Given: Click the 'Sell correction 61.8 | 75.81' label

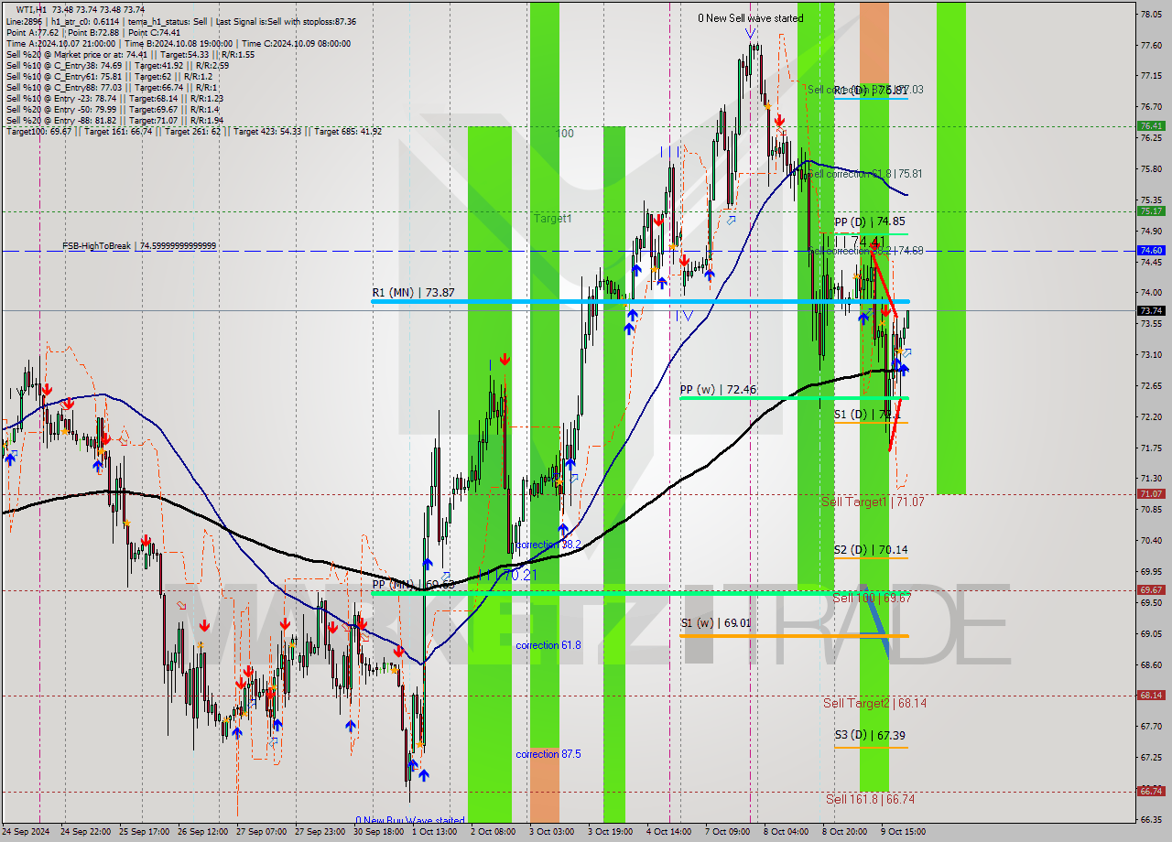Looking at the screenshot, I should (864, 174).
